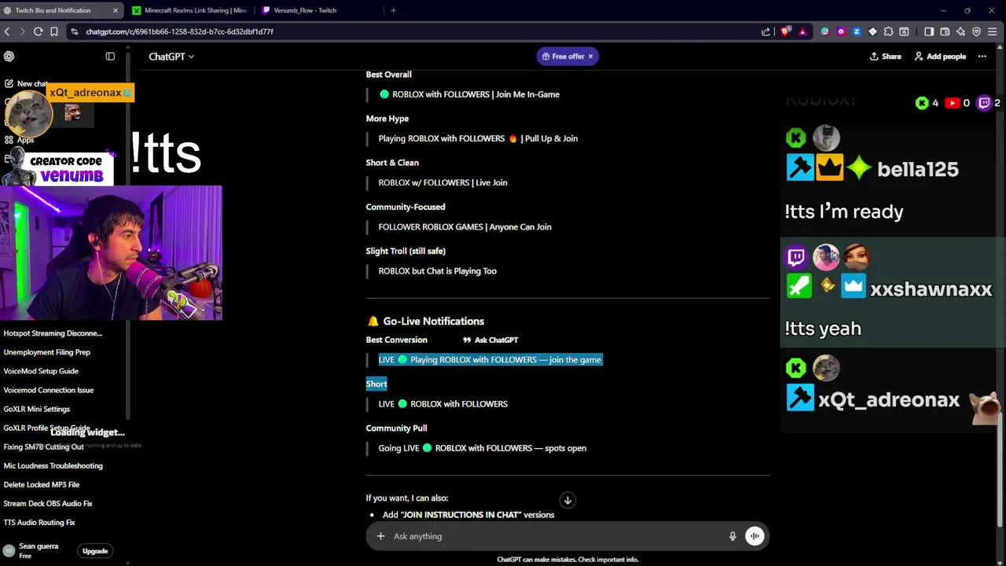Screen dimensions: 1006x566
Task: Open the ChatGPT model selector dropdown
Action: [x=171, y=57]
